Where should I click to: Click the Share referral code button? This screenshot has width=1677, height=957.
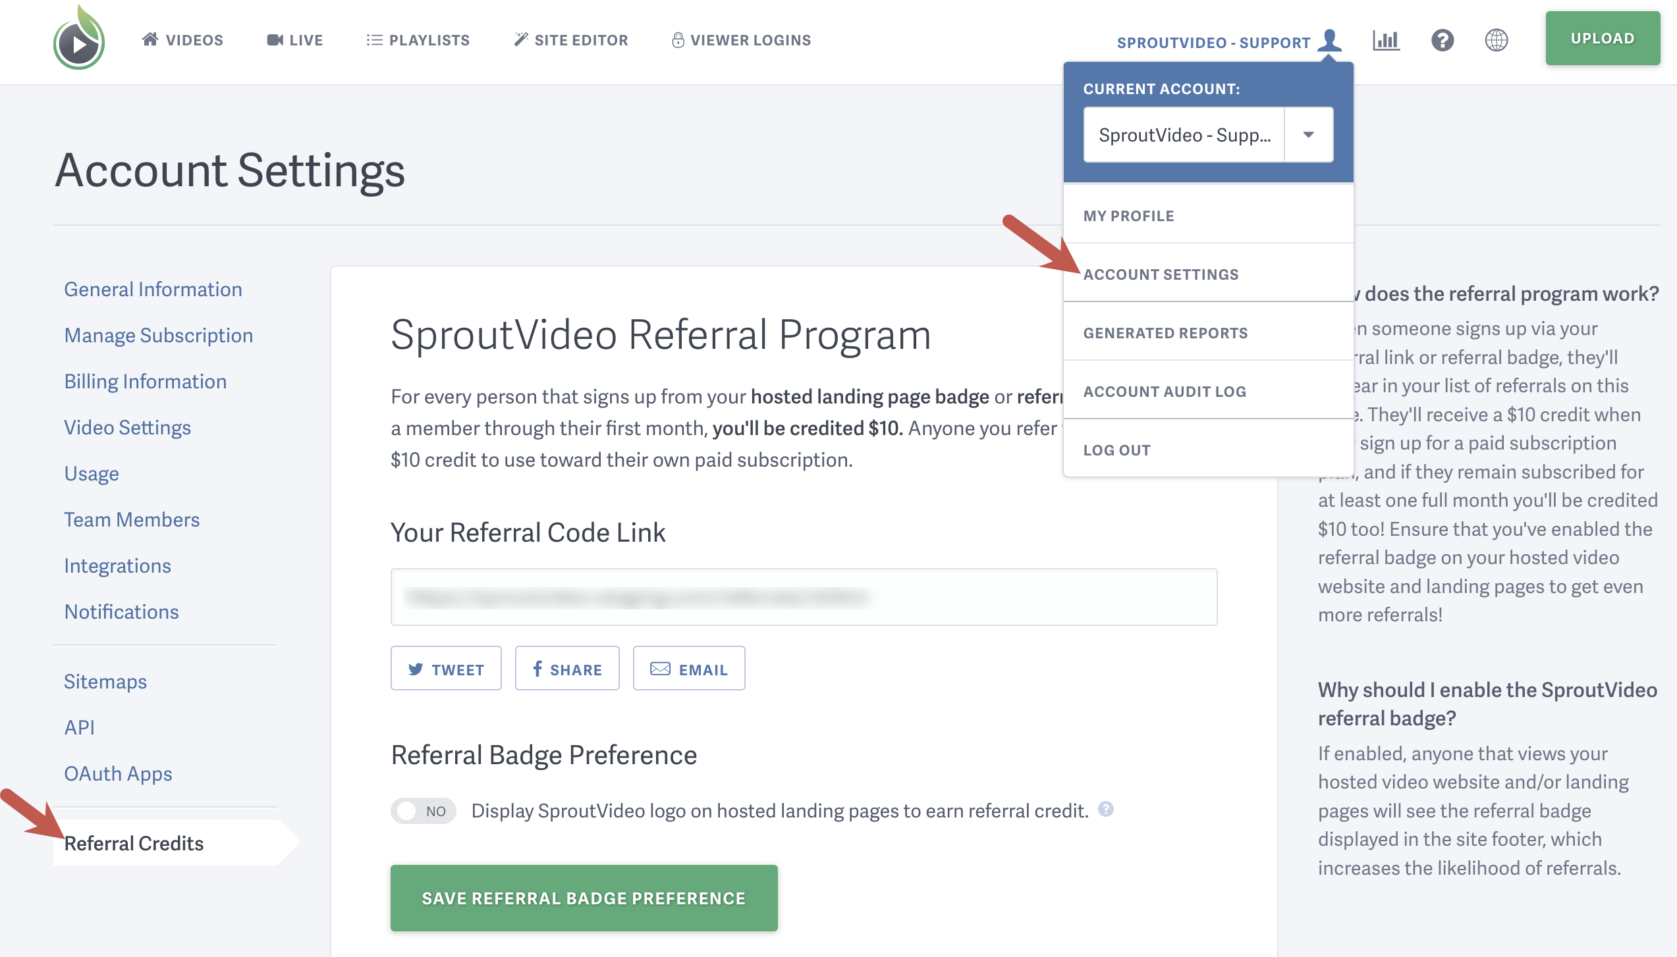(566, 668)
